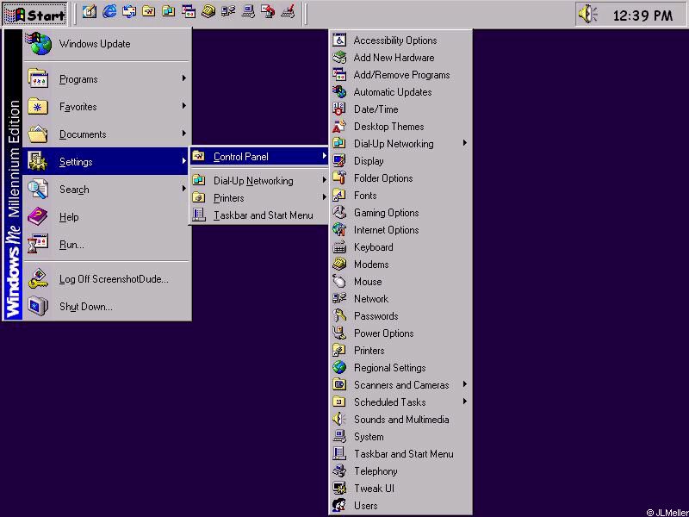
Task: Click the Help book icon
Action: pyautogui.click(x=38, y=217)
